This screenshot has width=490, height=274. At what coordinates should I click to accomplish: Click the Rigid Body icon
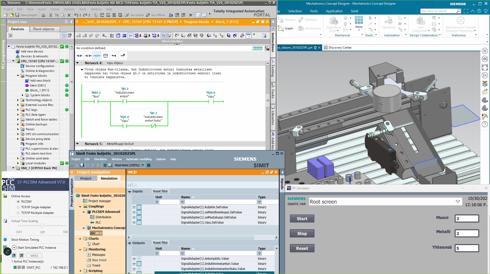pos(334,21)
